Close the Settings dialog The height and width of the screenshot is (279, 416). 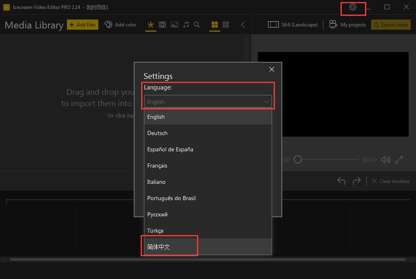[272, 69]
